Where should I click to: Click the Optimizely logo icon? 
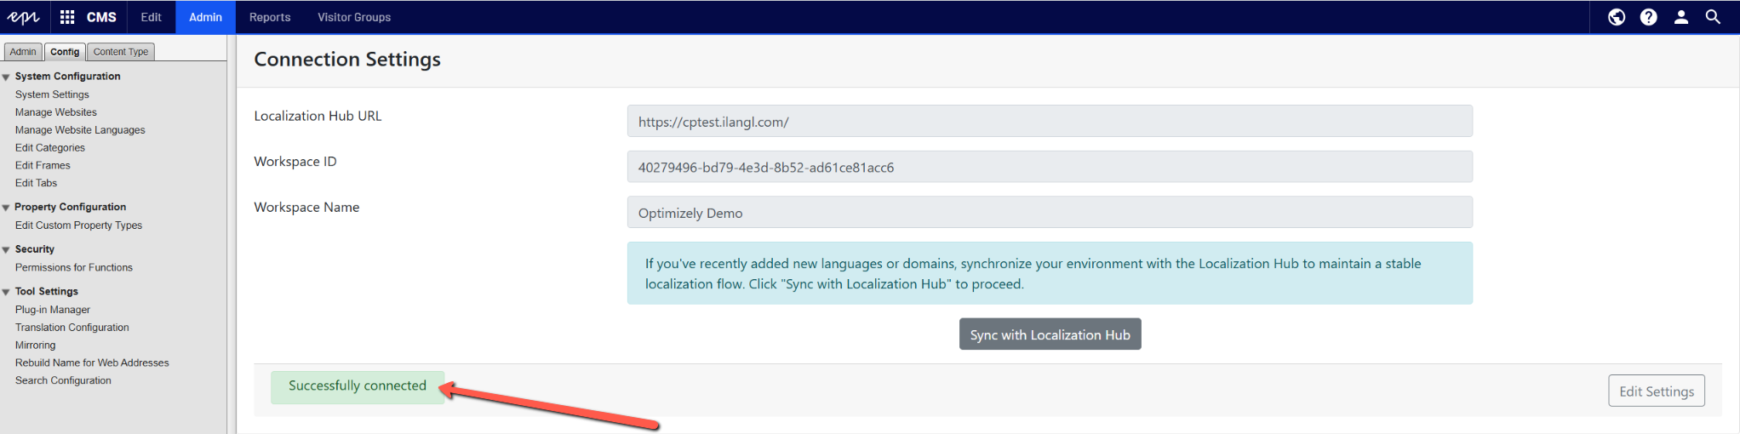[x=23, y=17]
